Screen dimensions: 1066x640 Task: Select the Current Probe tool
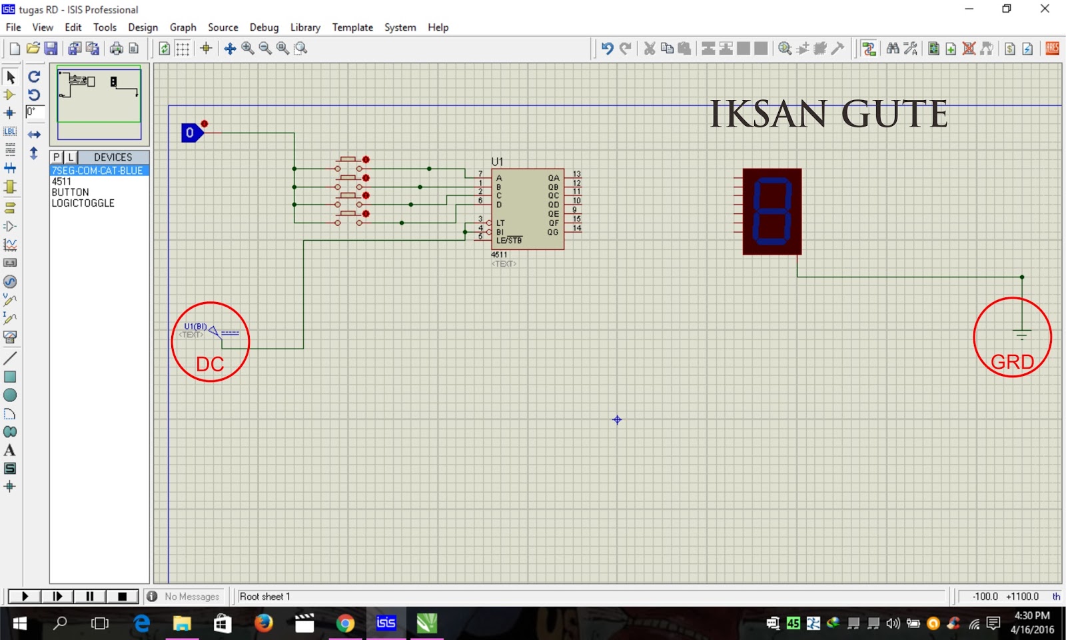click(x=10, y=319)
